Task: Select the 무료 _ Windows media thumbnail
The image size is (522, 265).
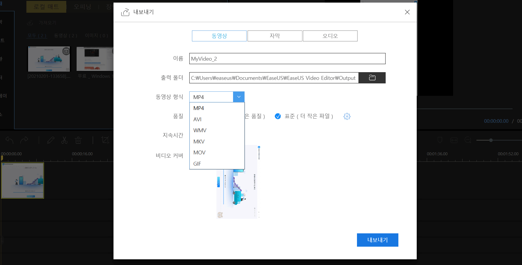Action: 95,59
